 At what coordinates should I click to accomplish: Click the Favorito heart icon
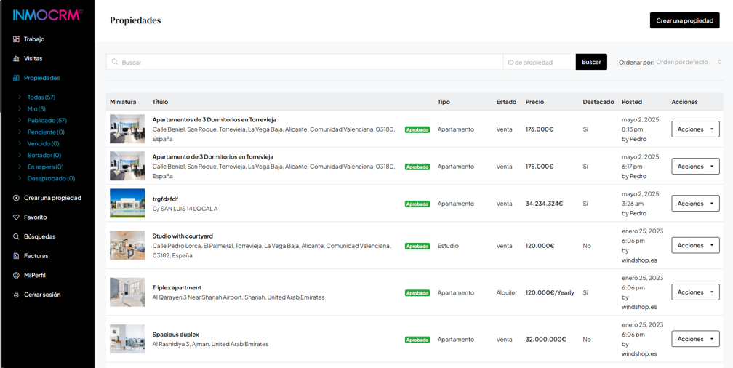(x=16, y=217)
